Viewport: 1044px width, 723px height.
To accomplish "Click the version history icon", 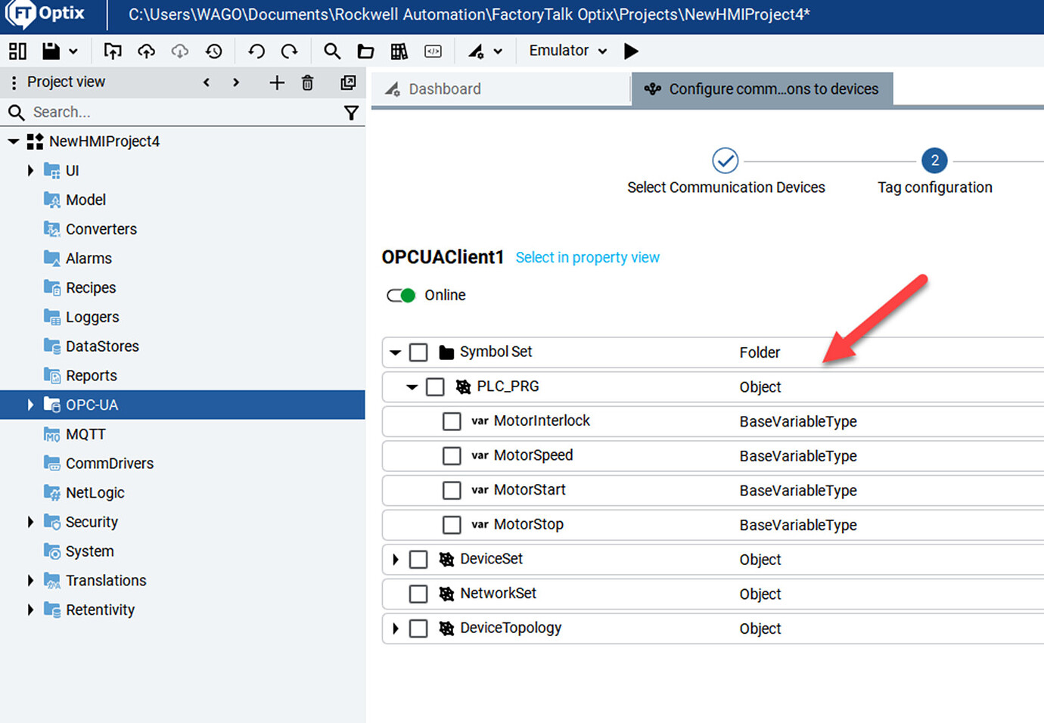I will pos(214,51).
